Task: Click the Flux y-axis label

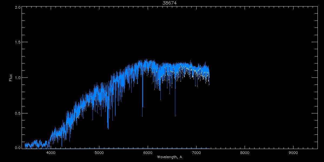Action: click(11, 77)
